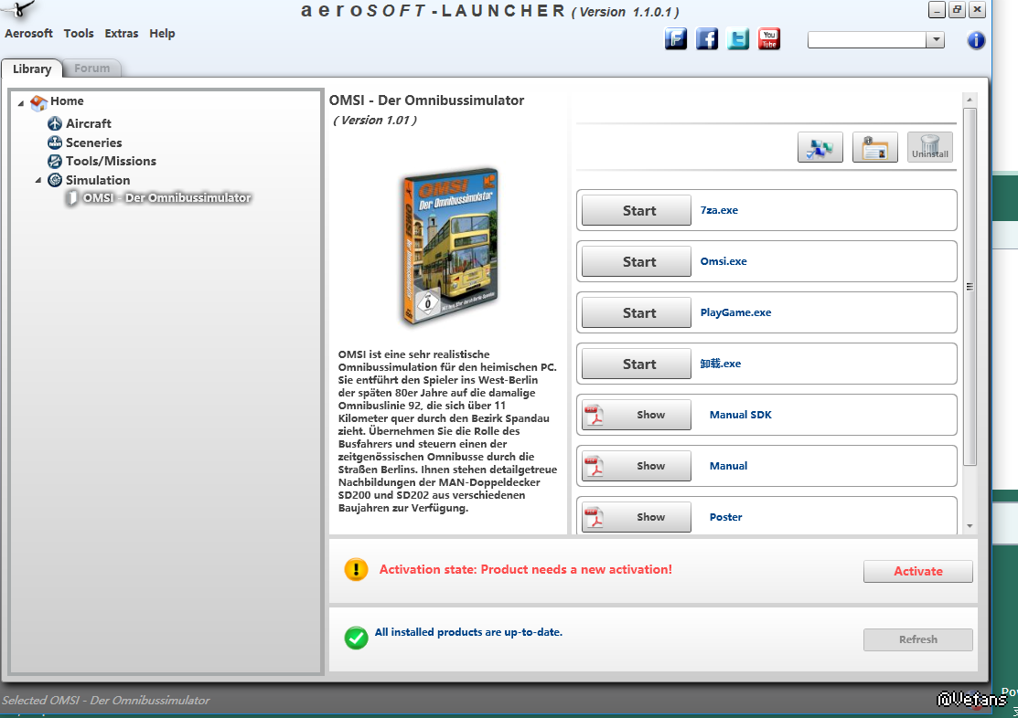The height and width of the screenshot is (718, 1018).
Task: Click the Refresh button
Action: click(x=918, y=639)
